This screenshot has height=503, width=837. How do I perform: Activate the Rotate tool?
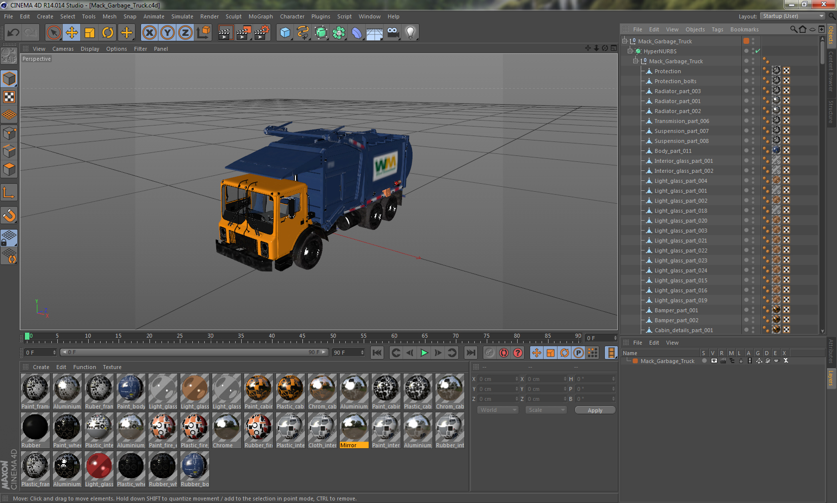[108, 33]
